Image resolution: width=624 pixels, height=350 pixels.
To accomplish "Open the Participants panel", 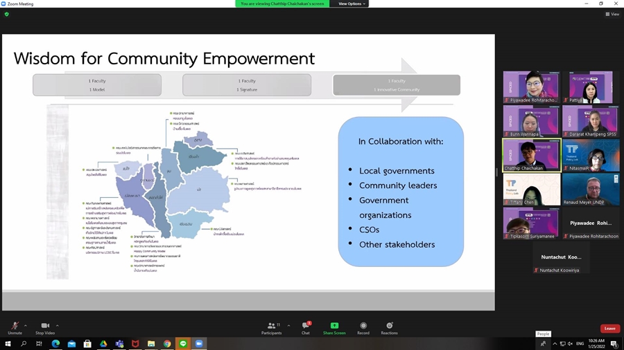I will [x=272, y=327].
